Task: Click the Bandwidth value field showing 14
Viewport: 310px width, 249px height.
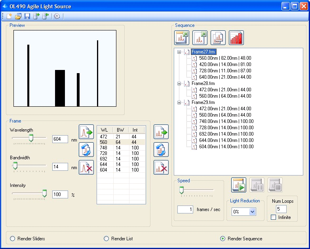Action: click(60, 167)
